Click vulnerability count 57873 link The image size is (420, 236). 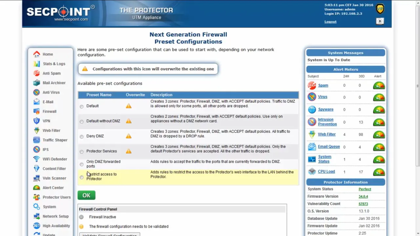pyautogui.click(x=363, y=204)
